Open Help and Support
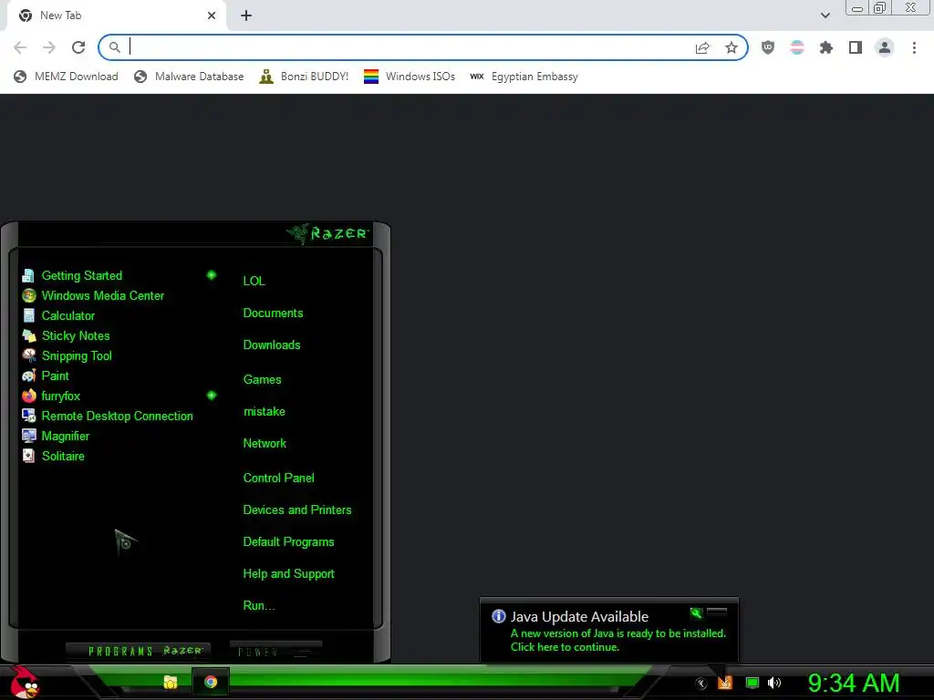The height and width of the screenshot is (700, 934). pyautogui.click(x=288, y=574)
